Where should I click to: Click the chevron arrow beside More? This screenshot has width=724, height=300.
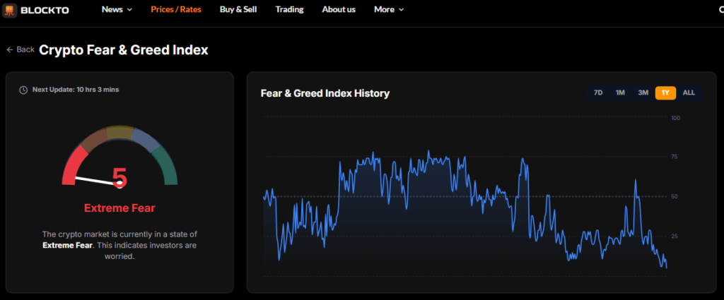click(401, 10)
